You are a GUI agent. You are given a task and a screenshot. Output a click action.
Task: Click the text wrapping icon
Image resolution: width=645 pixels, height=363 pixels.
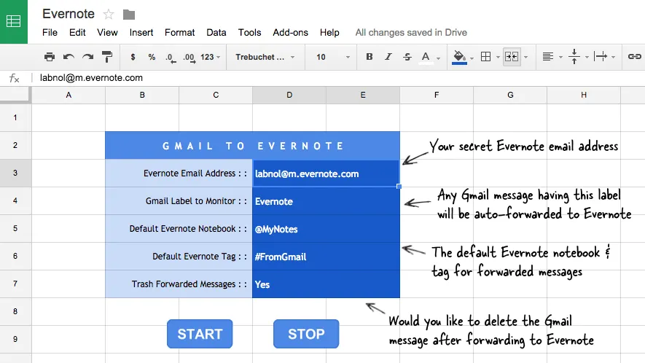pyautogui.click(x=601, y=57)
